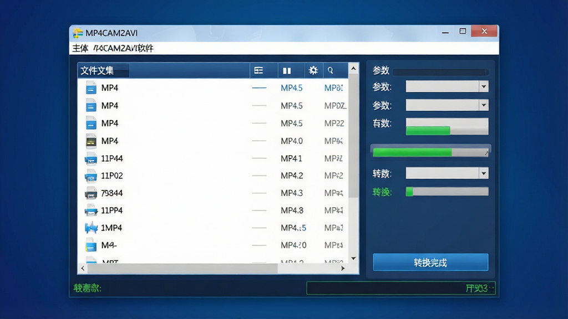Click the file list scroll-down arrow
Screen dimensions: 568x319
pos(353,258)
